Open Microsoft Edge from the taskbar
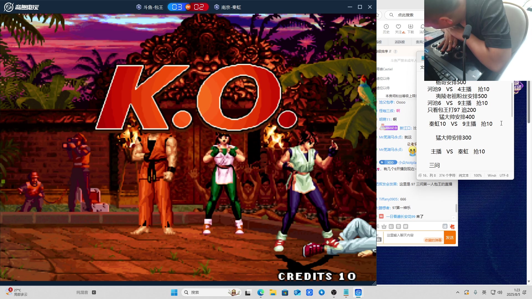The height and width of the screenshot is (299, 532). pyautogui.click(x=260, y=292)
